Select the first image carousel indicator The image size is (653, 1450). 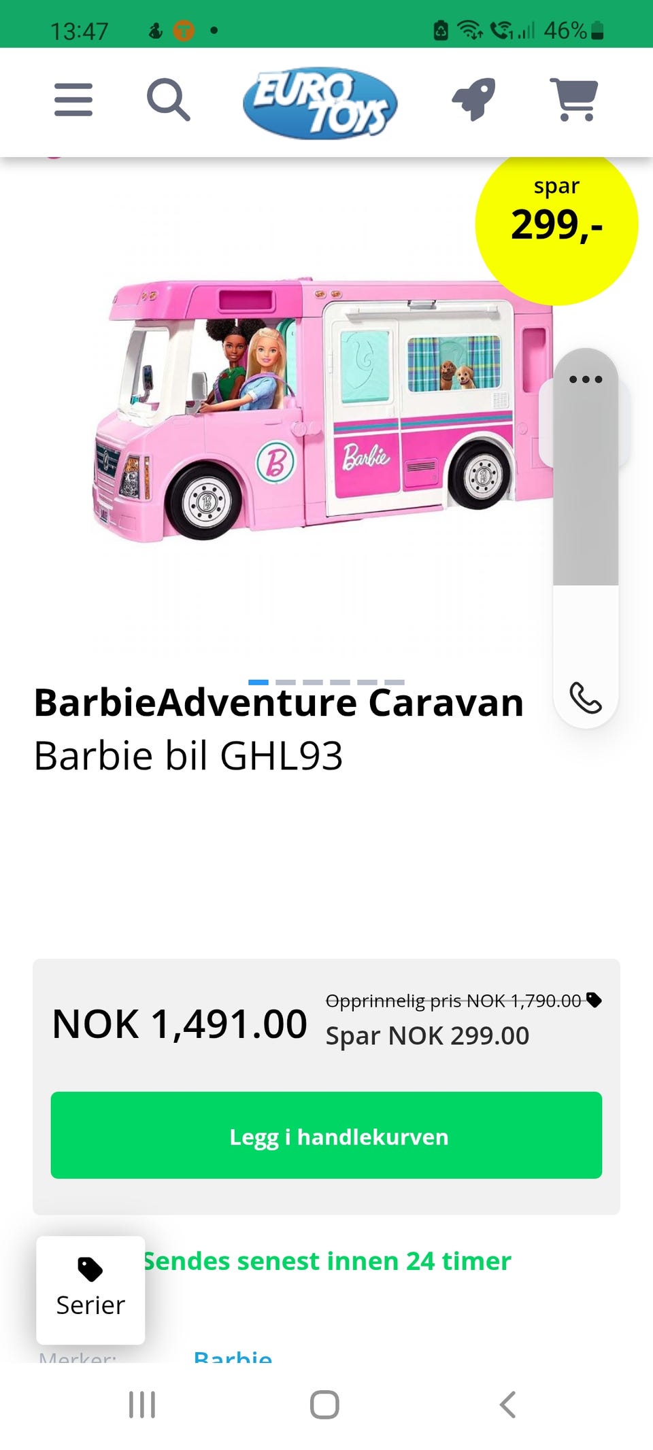(x=258, y=682)
